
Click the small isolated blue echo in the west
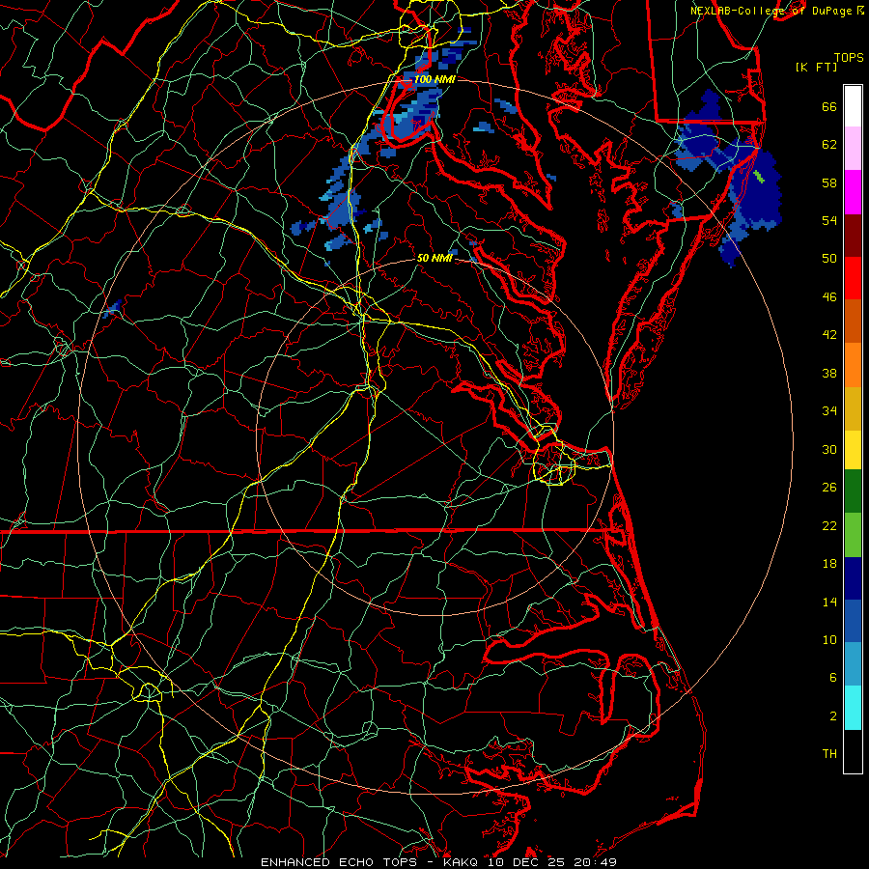[113, 308]
